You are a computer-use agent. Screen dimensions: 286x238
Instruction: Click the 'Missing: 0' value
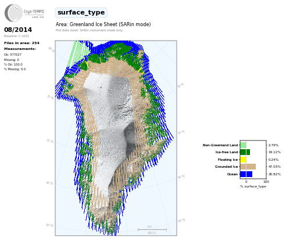[x=12, y=60]
